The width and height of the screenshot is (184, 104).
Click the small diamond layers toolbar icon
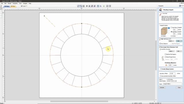[101, 6]
